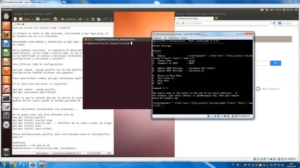The height and width of the screenshot is (168, 300).
Task: Close the DNS tab in gedit
Action: 23,24
